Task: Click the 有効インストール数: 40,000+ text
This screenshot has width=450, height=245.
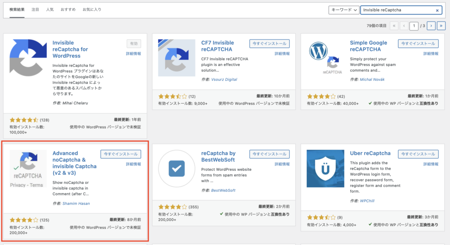Action: pyautogui.click(x=333, y=104)
